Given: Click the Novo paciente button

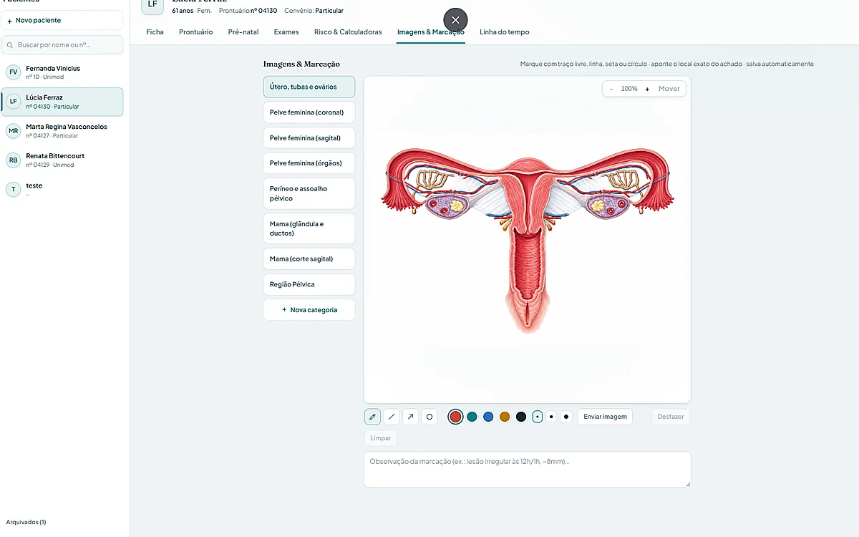Looking at the screenshot, I should pyautogui.click(x=62, y=20).
